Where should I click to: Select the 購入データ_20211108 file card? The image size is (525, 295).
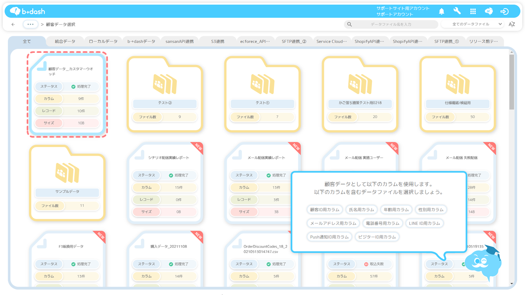point(165,259)
